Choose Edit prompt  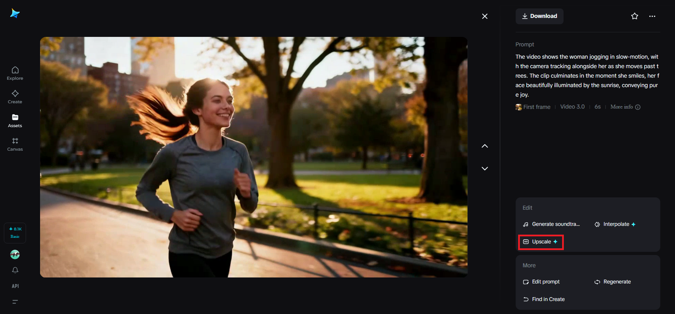coord(541,282)
